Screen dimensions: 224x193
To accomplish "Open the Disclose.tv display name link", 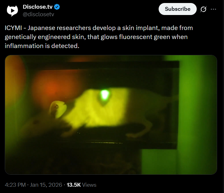I will pyautogui.click(x=38, y=7).
